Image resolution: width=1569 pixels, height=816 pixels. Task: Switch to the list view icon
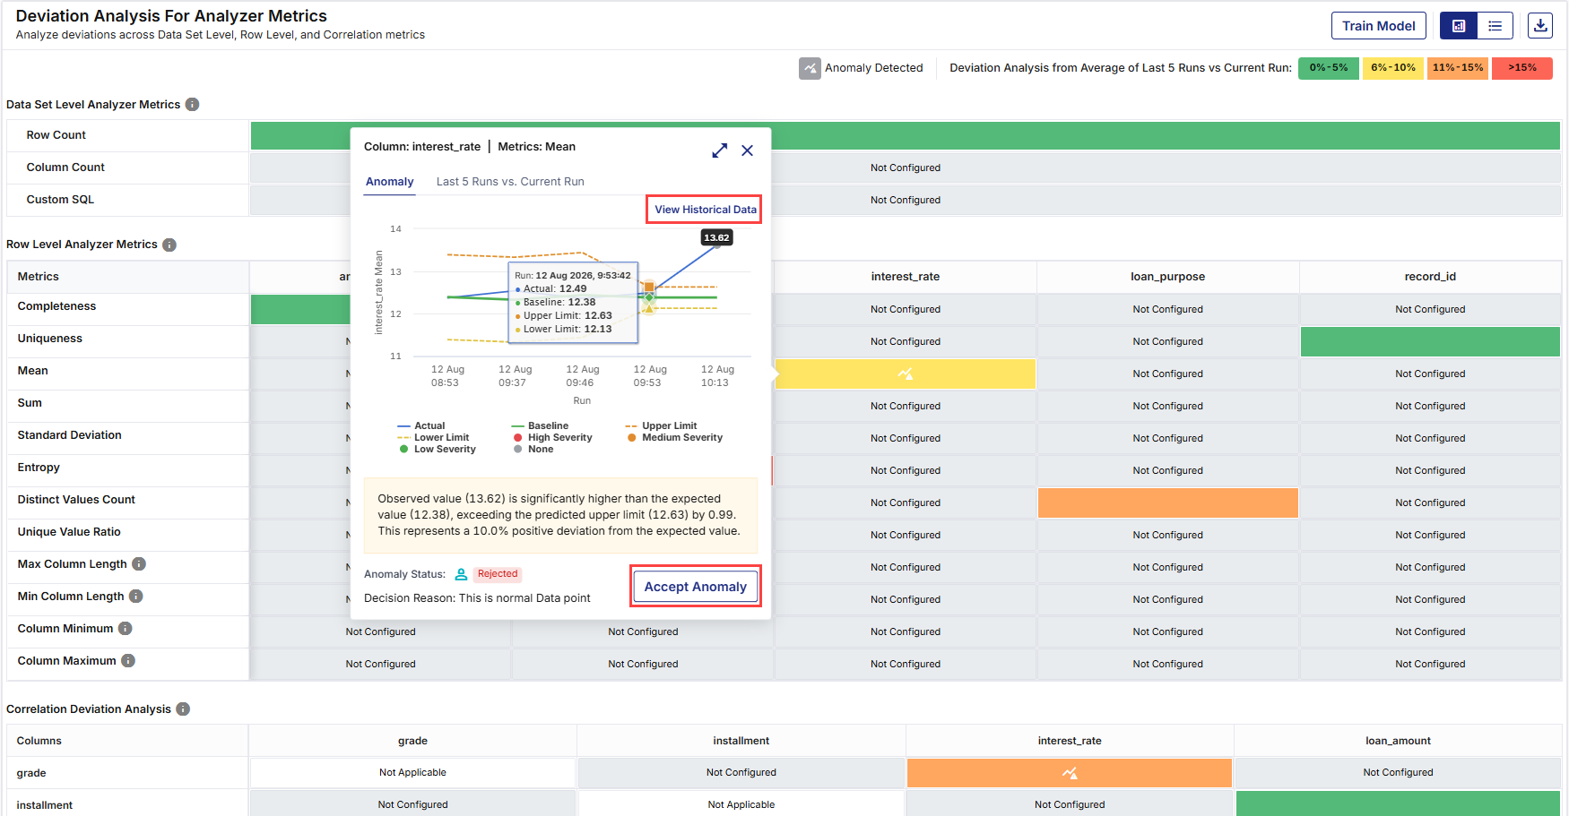click(x=1495, y=26)
